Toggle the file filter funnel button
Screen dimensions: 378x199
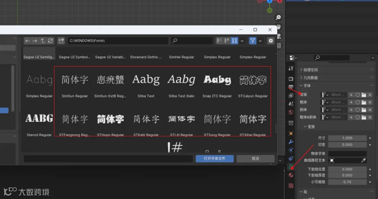pos(252,41)
